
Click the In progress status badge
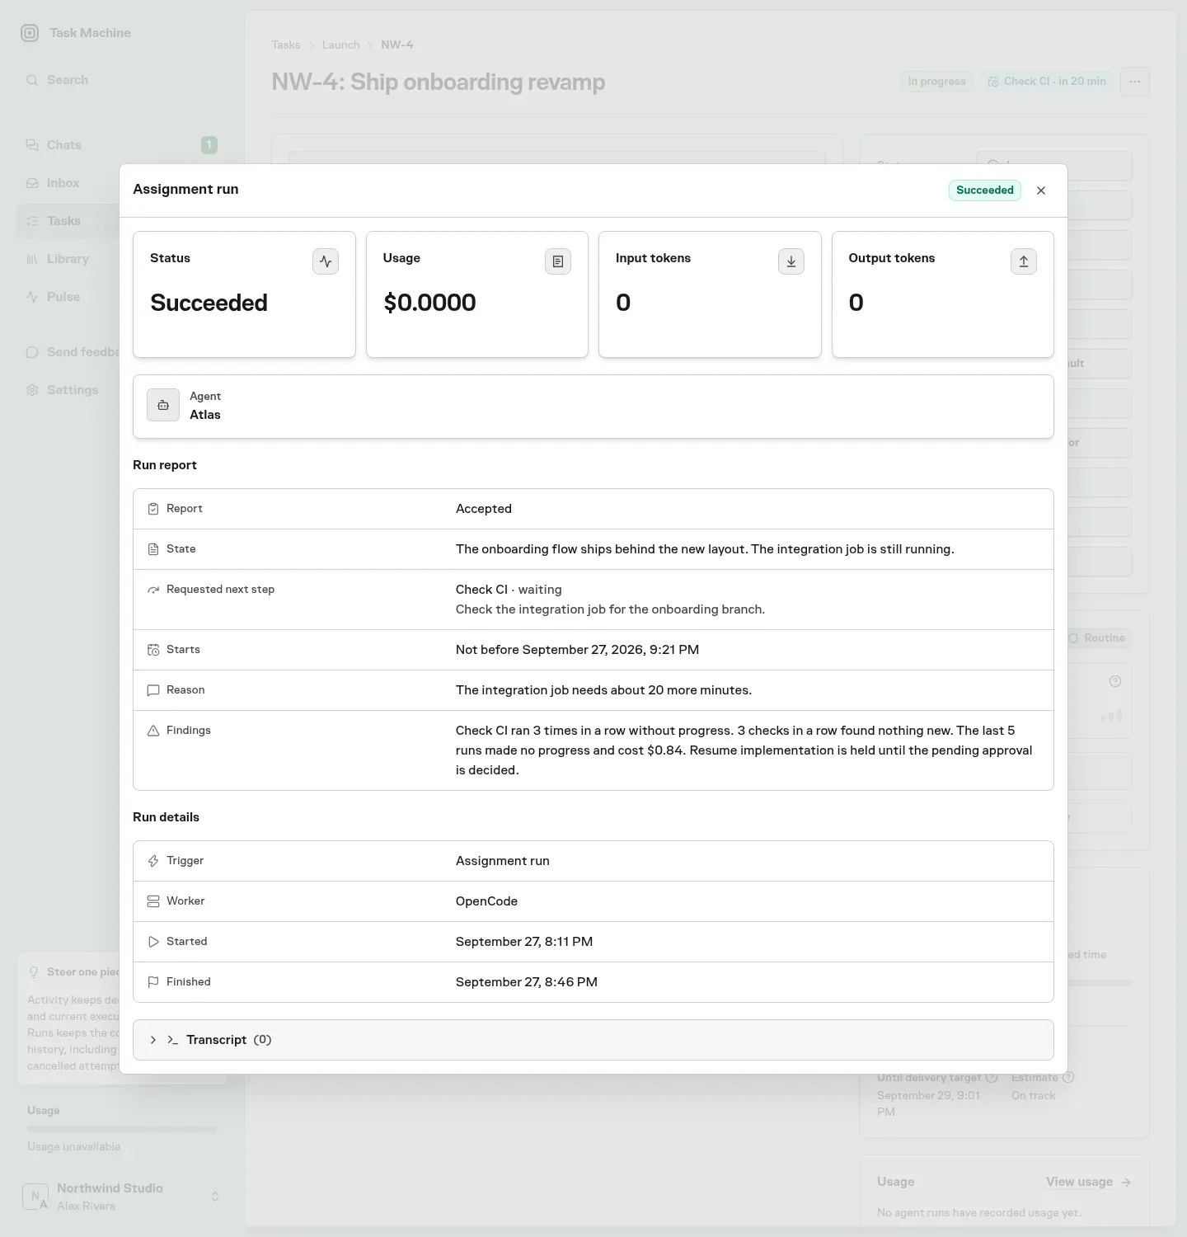click(x=936, y=81)
